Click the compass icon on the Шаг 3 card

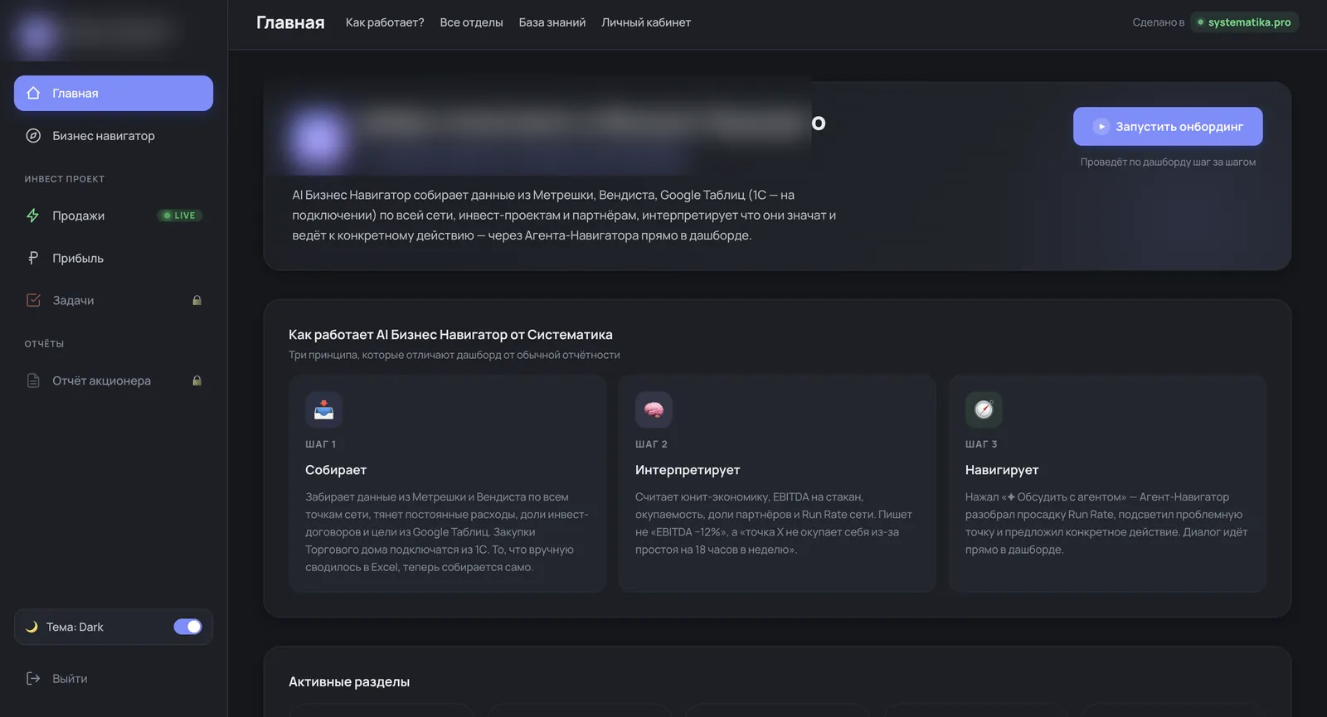click(x=984, y=409)
